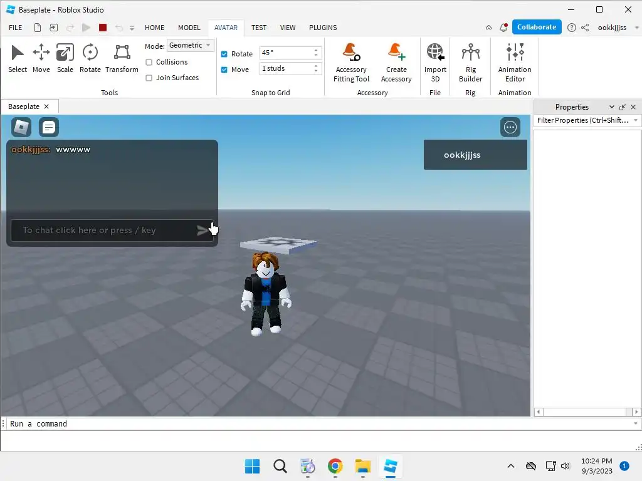This screenshot has width=642, height=481.
Task: Open the Accessory Fitting Tool
Action: click(351, 63)
